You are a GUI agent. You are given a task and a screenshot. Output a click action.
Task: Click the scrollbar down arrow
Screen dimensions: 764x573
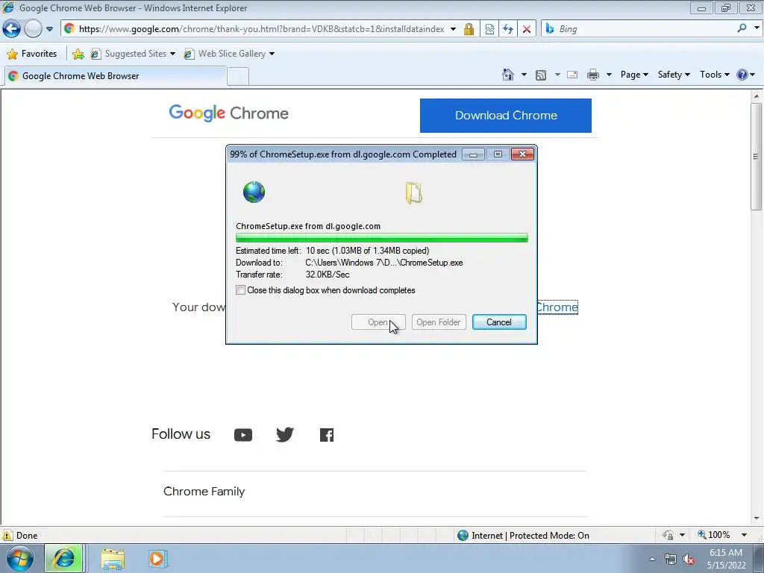757,519
